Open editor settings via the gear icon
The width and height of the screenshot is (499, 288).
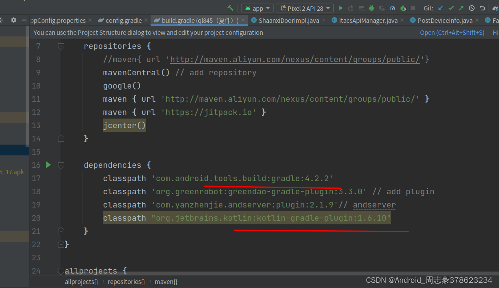click(13, 20)
